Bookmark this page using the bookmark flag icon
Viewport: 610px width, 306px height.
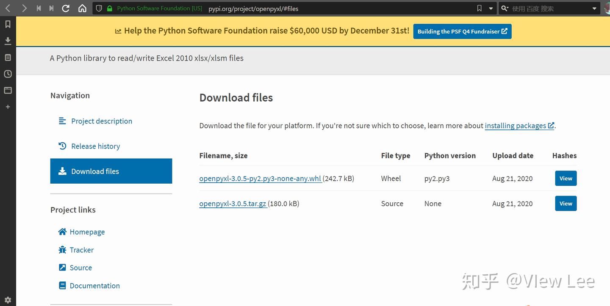pyautogui.click(x=479, y=8)
